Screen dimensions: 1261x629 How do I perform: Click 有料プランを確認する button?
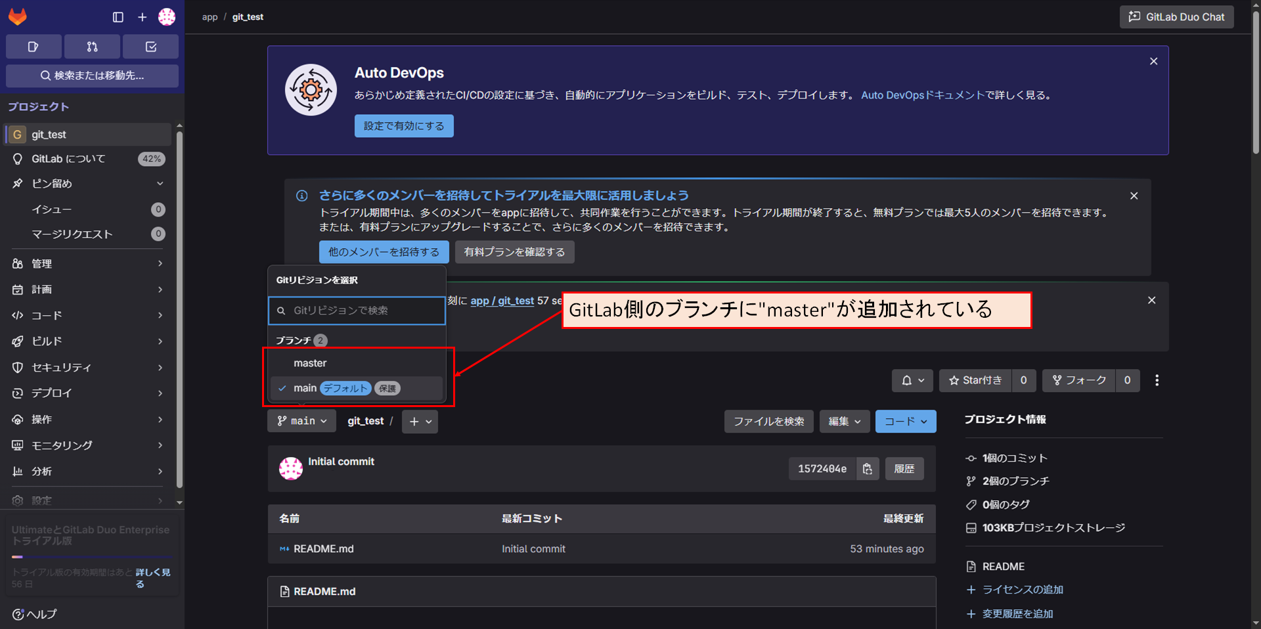click(514, 252)
